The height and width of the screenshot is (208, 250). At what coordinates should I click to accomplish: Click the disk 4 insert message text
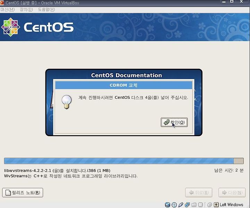click(133, 97)
